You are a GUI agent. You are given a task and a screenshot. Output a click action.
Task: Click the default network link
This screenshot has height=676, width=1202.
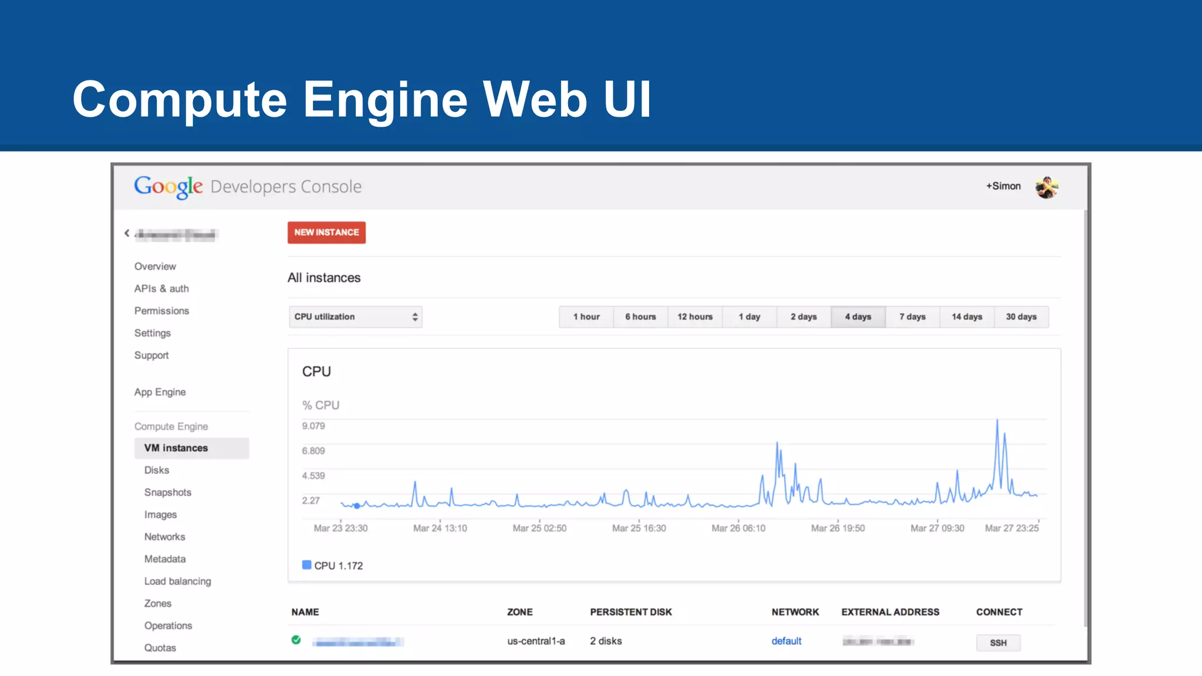point(786,641)
